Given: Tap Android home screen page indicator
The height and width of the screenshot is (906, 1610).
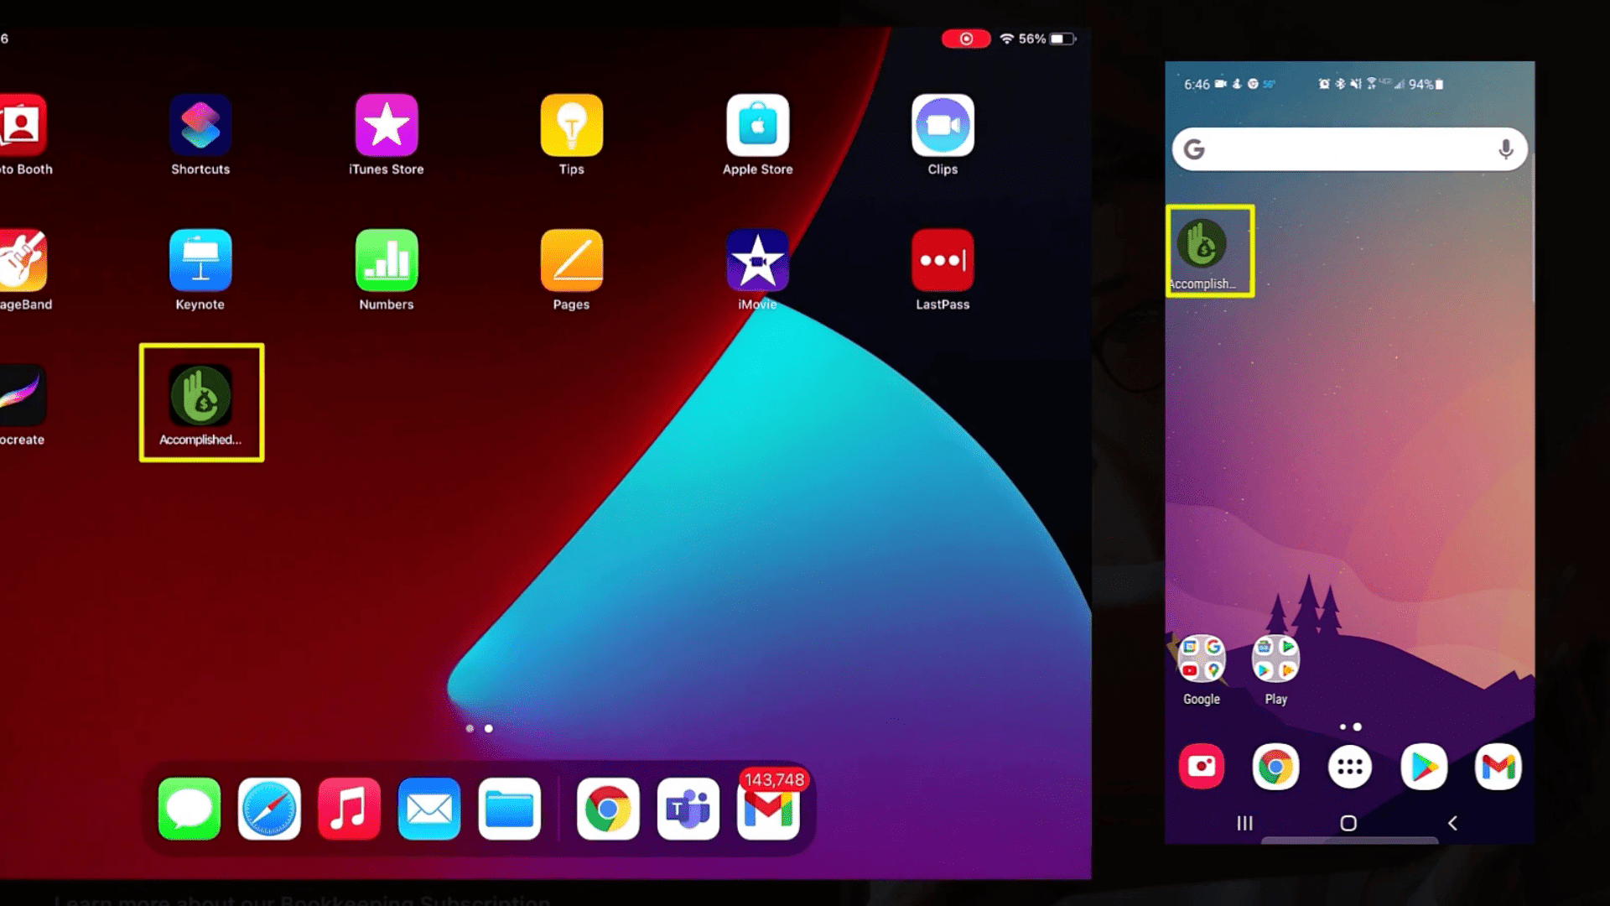Looking at the screenshot, I should click(x=1350, y=726).
